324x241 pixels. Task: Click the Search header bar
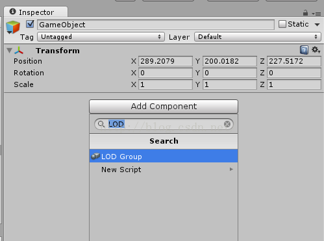point(164,141)
